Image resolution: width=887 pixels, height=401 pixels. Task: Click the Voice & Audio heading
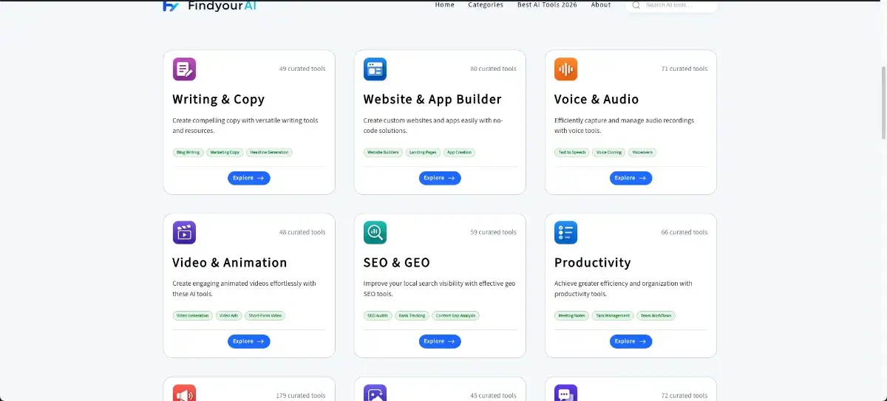tap(597, 100)
